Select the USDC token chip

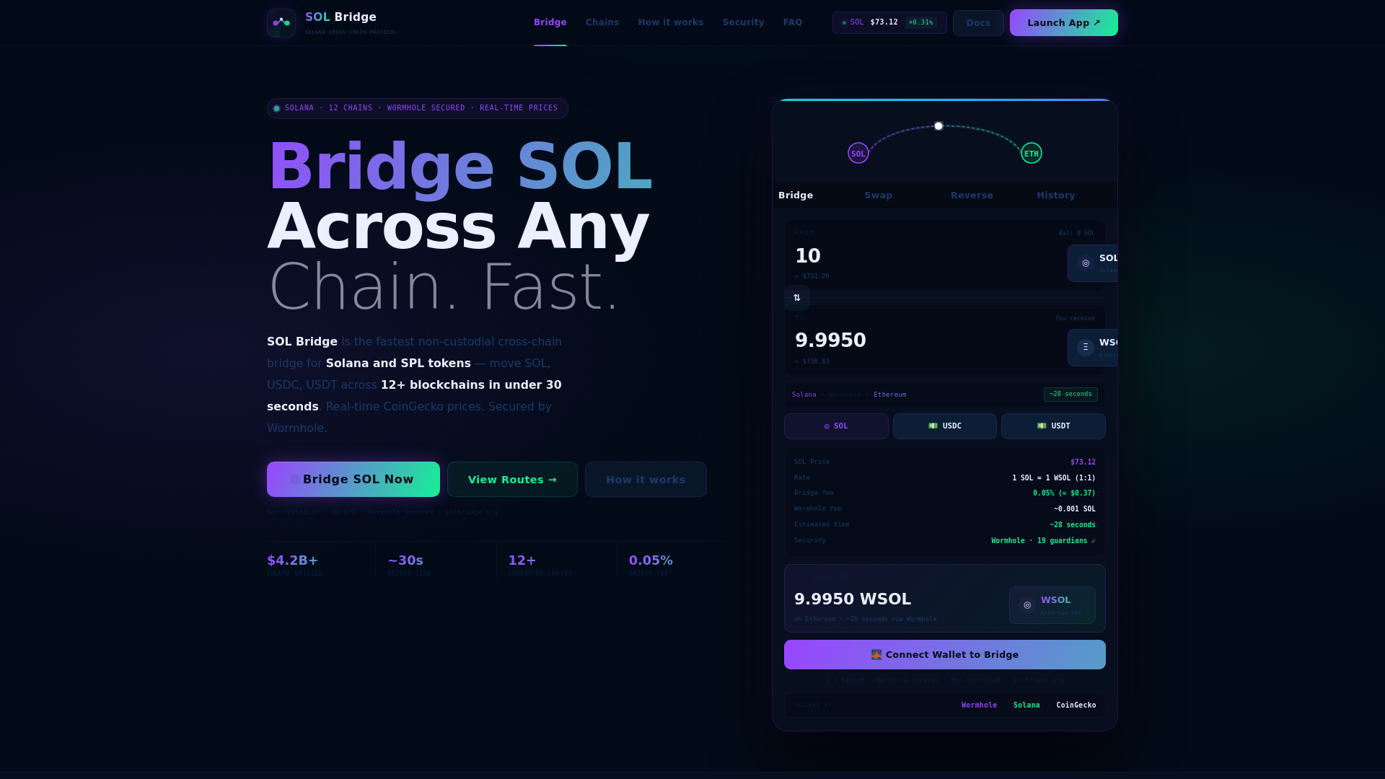click(945, 426)
